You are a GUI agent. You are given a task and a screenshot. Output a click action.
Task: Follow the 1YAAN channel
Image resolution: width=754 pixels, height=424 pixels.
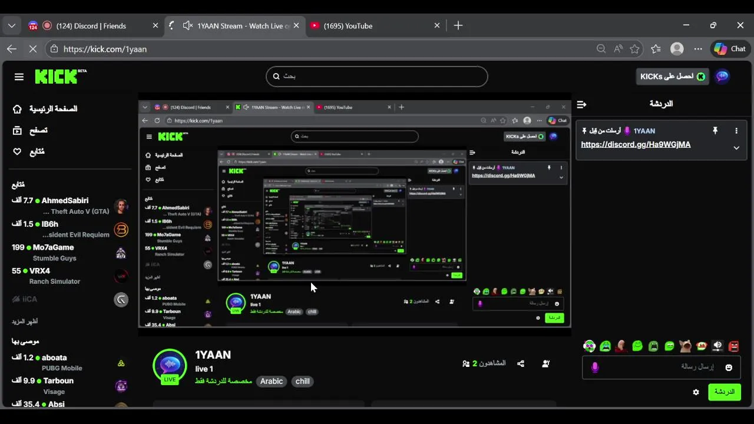click(x=546, y=364)
